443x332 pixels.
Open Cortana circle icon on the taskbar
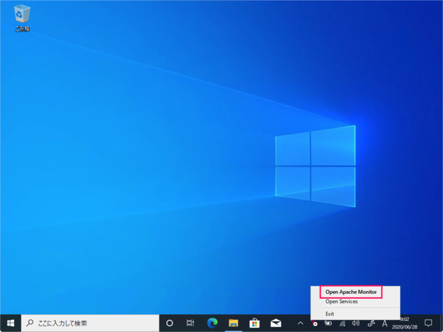(170, 323)
